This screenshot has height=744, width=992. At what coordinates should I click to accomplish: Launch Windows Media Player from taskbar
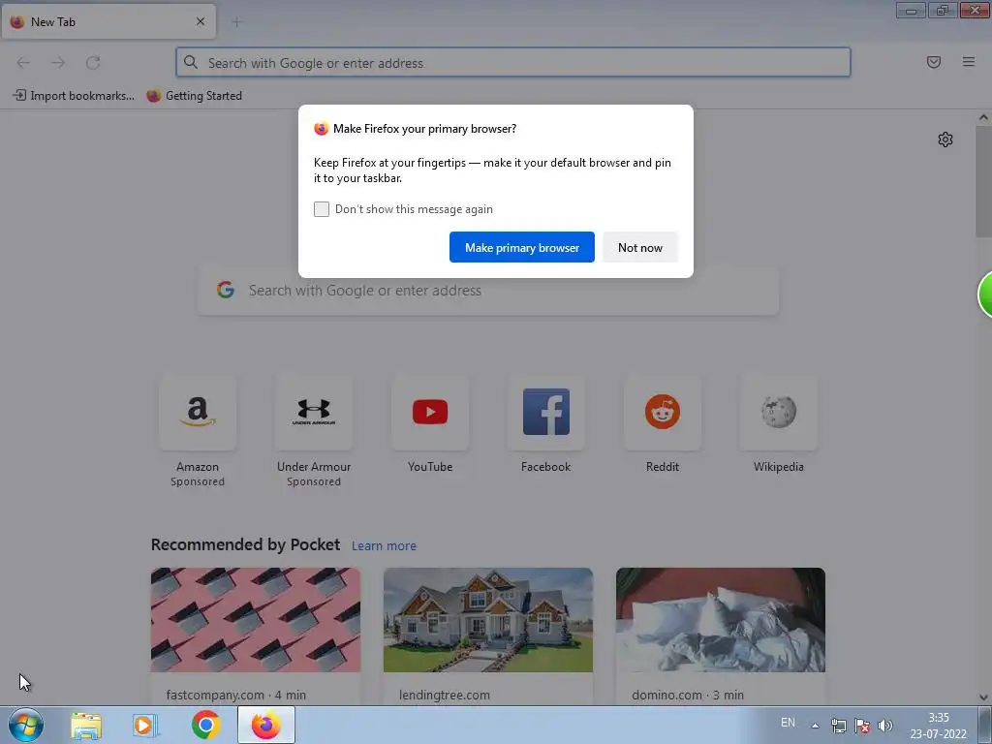(x=145, y=725)
